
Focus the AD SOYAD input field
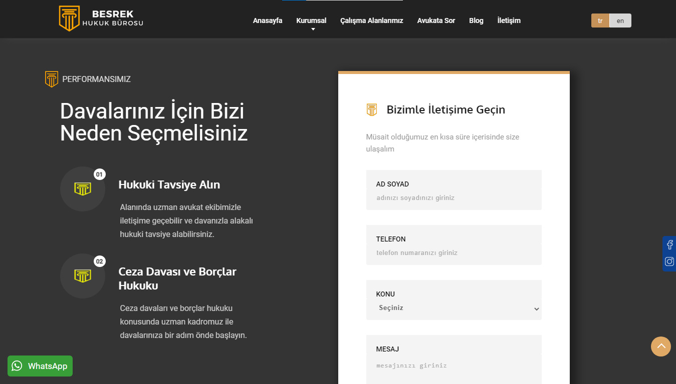coord(454,198)
